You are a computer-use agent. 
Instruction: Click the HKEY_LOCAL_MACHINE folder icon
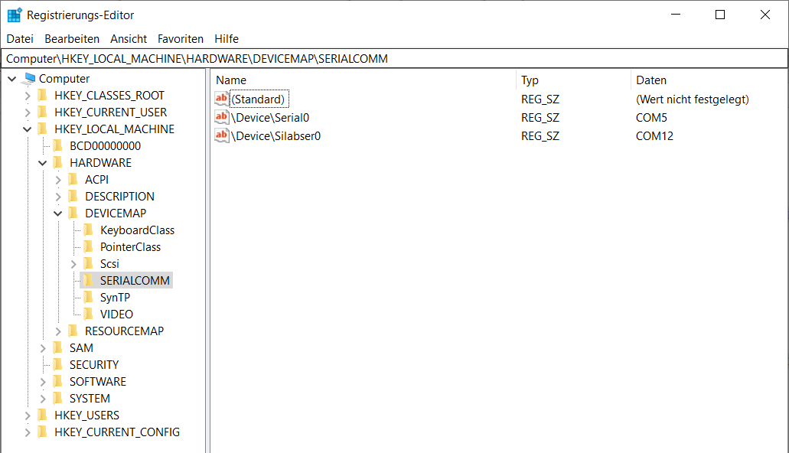43,129
